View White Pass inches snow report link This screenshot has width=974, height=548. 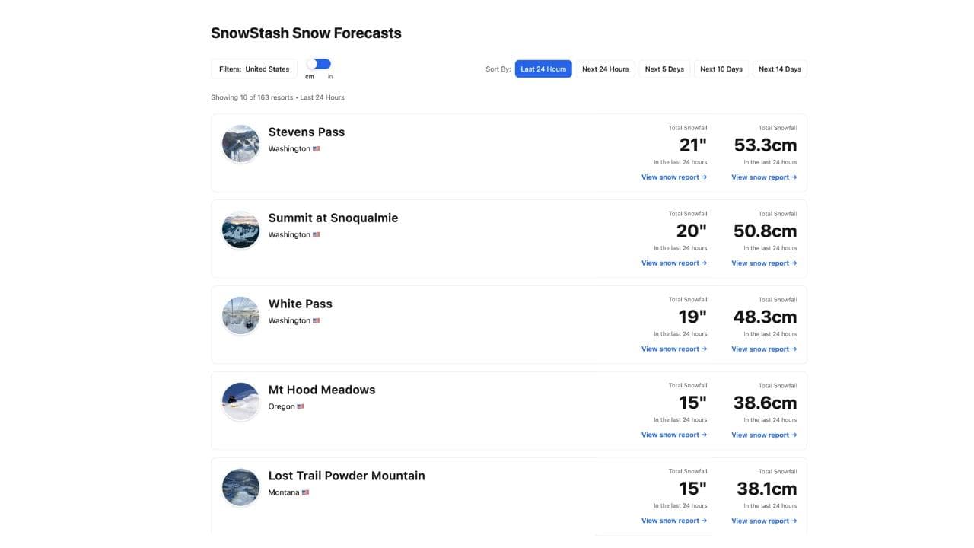coord(673,349)
